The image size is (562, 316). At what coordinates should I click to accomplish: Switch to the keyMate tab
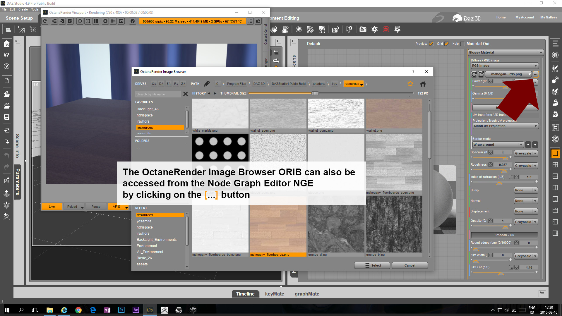point(274,294)
